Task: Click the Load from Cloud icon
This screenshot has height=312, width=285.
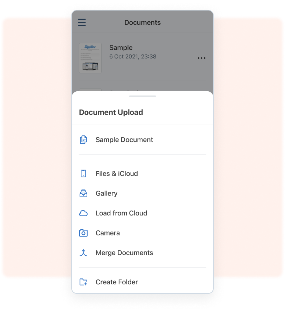Action: pos(83,213)
